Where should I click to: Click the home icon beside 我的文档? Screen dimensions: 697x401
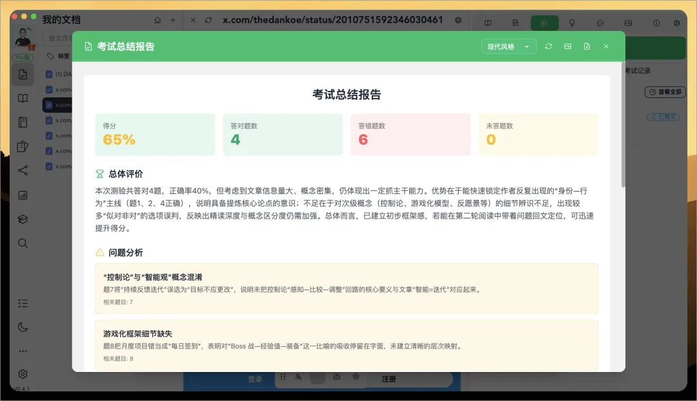click(157, 21)
